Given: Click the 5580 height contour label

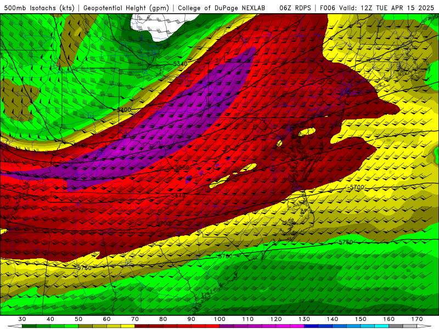Looking at the screenshot, I should (182, 167).
